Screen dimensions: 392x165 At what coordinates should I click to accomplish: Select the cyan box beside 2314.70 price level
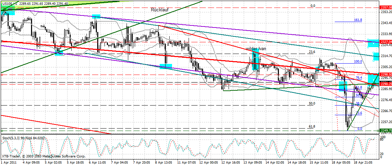[x=376, y=57]
